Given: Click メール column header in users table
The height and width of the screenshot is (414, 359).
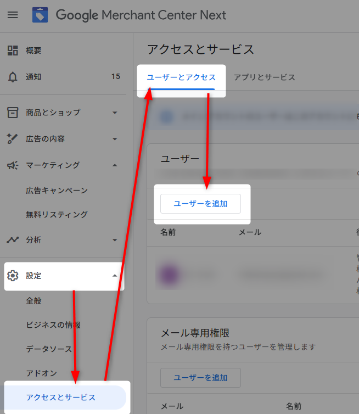Looking at the screenshot, I should point(250,232).
